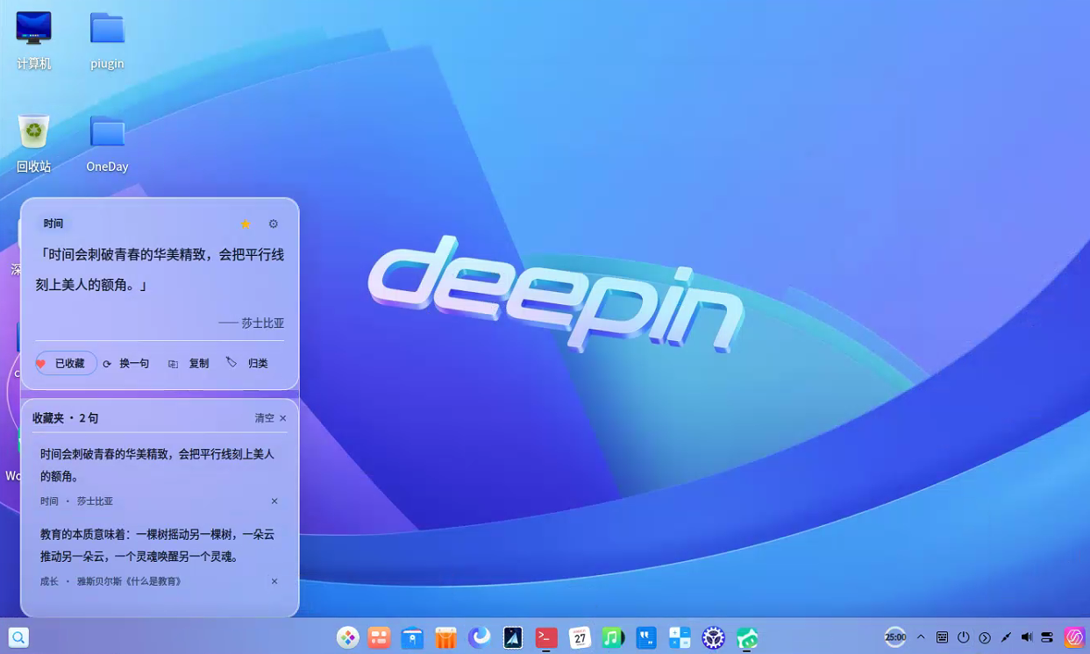Click the search icon in the taskbar
Screen dimensions: 1090x654
(18, 637)
